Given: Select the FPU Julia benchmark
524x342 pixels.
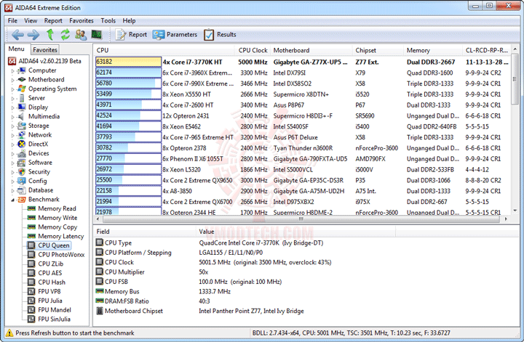Looking at the screenshot, I should [50, 301].
